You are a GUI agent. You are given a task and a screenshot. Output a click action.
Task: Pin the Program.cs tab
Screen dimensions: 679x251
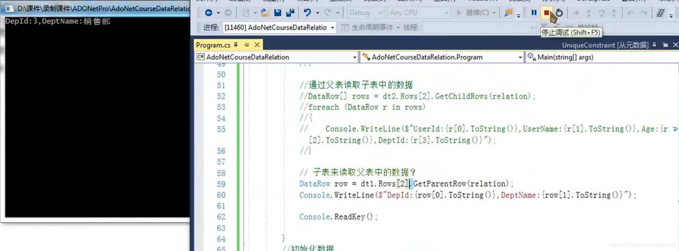pyautogui.click(x=246, y=45)
